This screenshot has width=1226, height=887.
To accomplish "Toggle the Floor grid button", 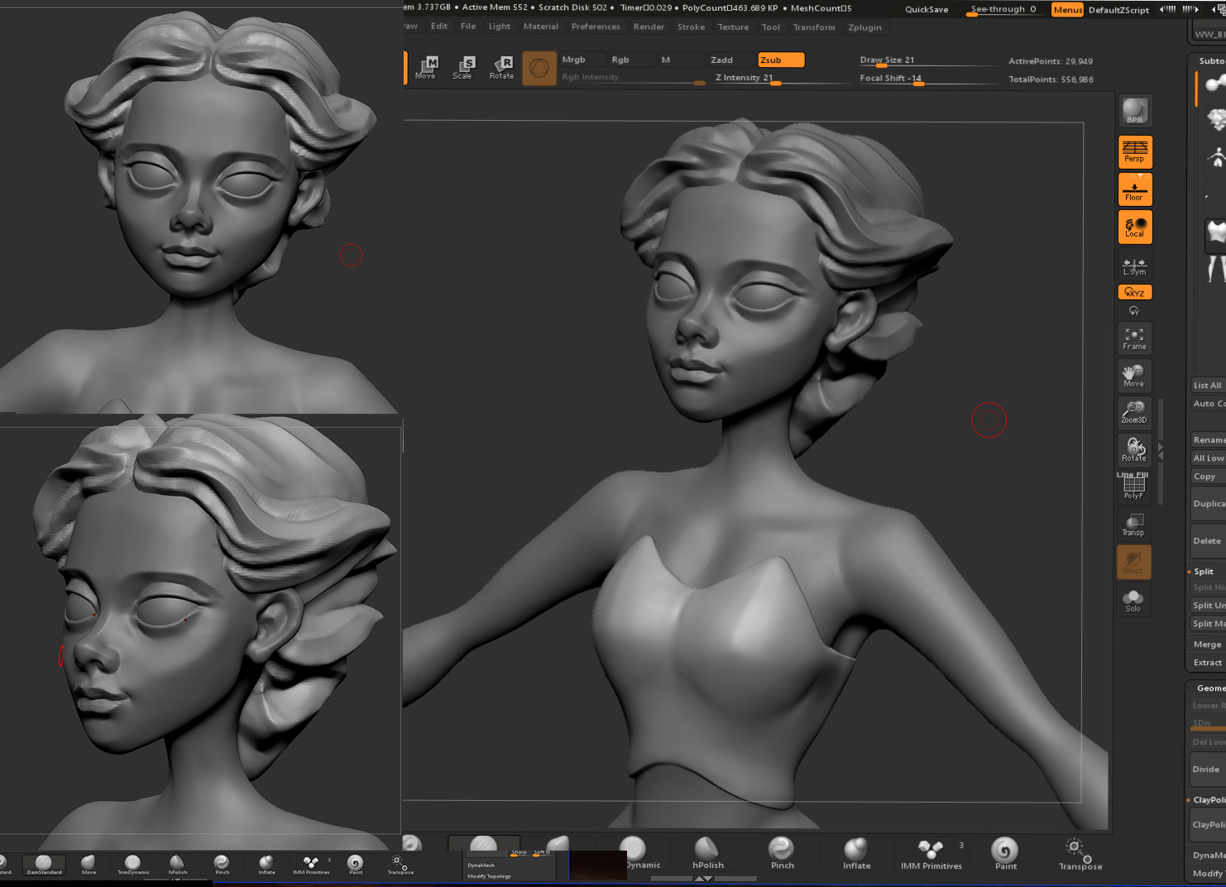I will 1135,189.
